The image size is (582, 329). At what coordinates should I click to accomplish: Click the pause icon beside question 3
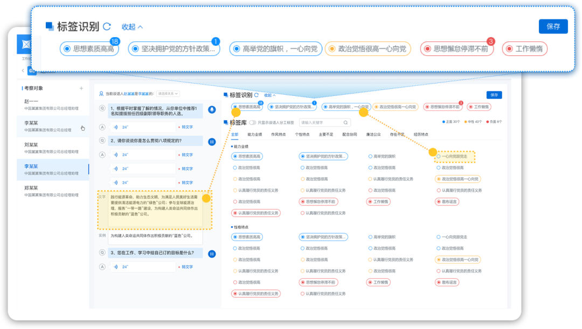[212, 254]
